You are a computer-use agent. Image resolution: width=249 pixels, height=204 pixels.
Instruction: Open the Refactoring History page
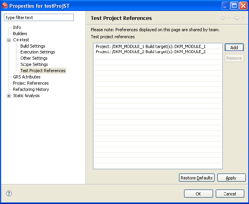point(31,89)
